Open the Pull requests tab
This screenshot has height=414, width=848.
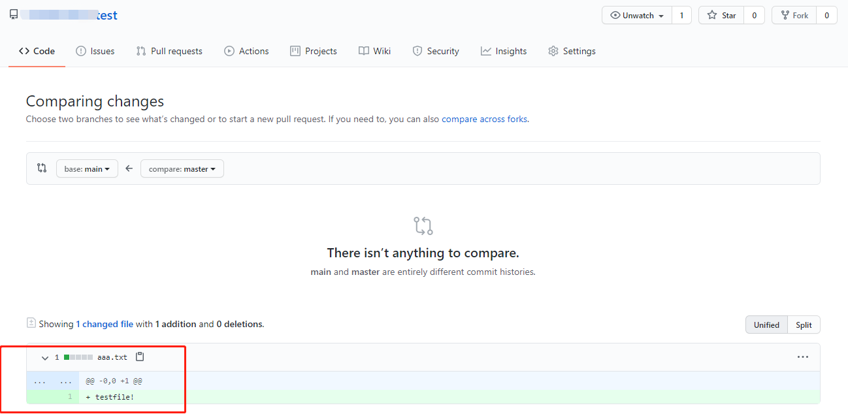169,51
